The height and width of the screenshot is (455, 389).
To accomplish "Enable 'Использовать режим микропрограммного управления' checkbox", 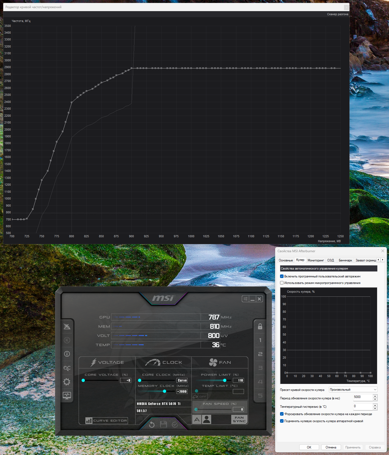I will click(x=282, y=283).
